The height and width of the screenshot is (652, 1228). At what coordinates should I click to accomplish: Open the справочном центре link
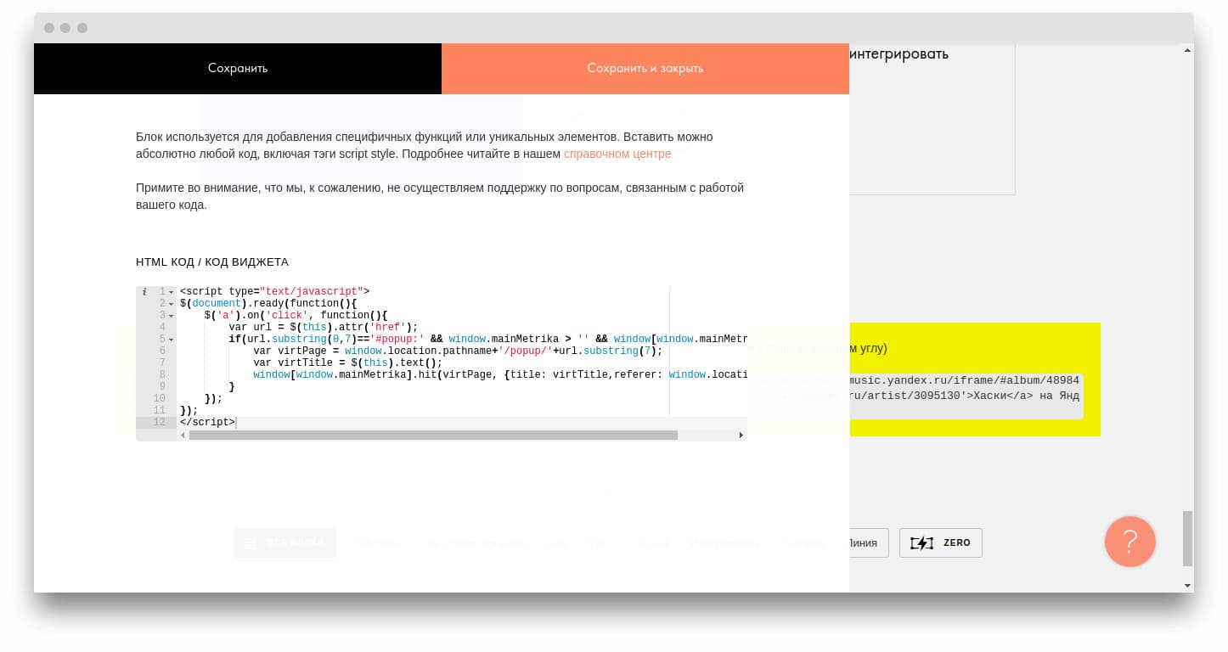(617, 154)
